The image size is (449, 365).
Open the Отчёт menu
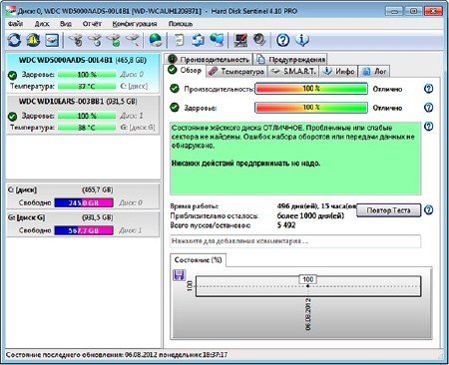pyautogui.click(x=92, y=24)
